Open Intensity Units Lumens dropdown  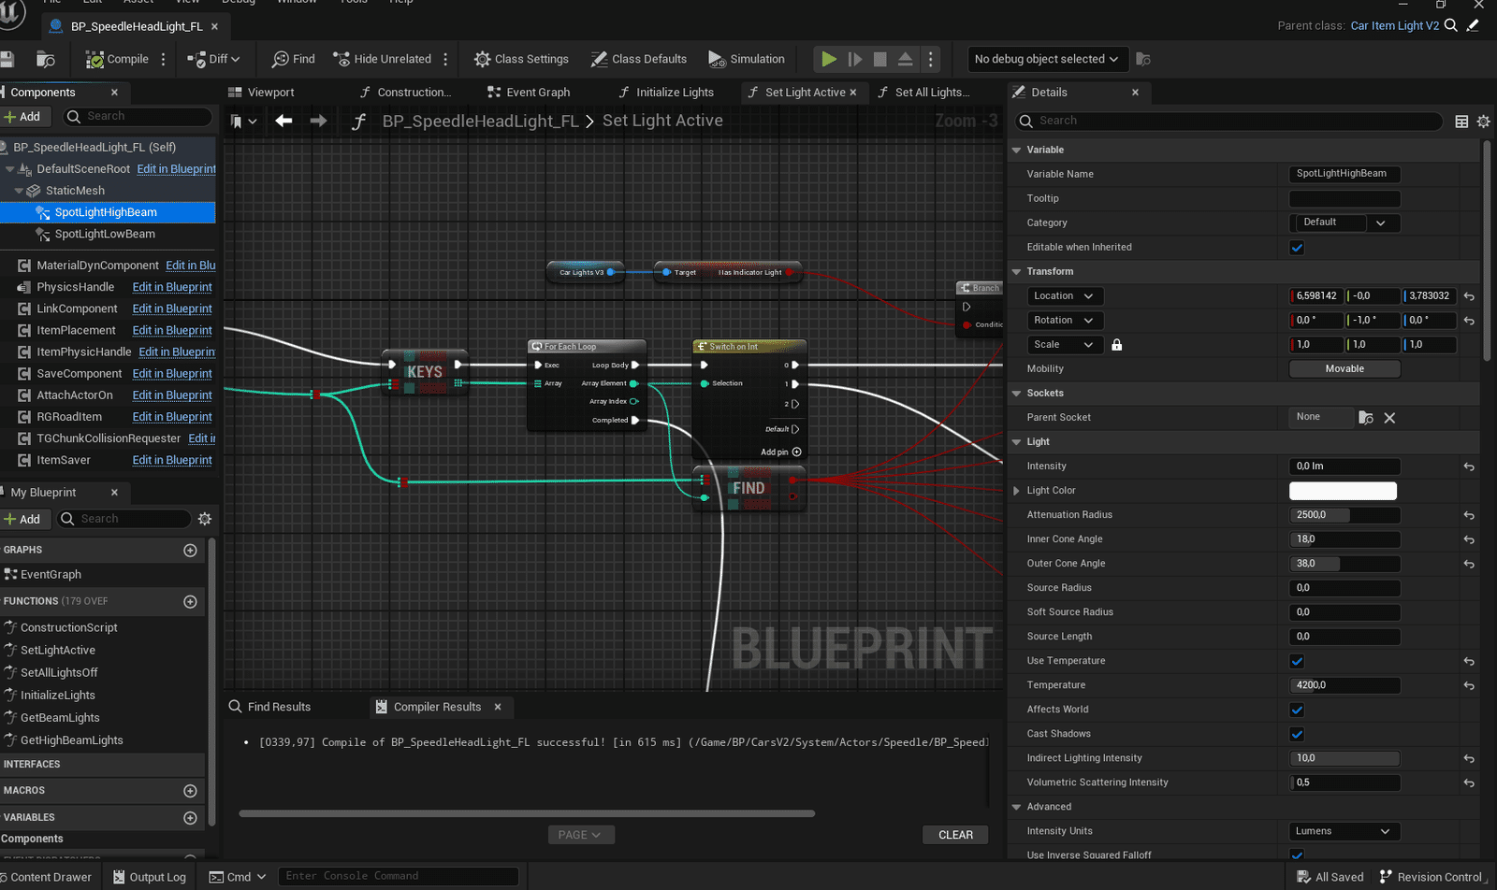pyautogui.click(x=1344, y=831)
